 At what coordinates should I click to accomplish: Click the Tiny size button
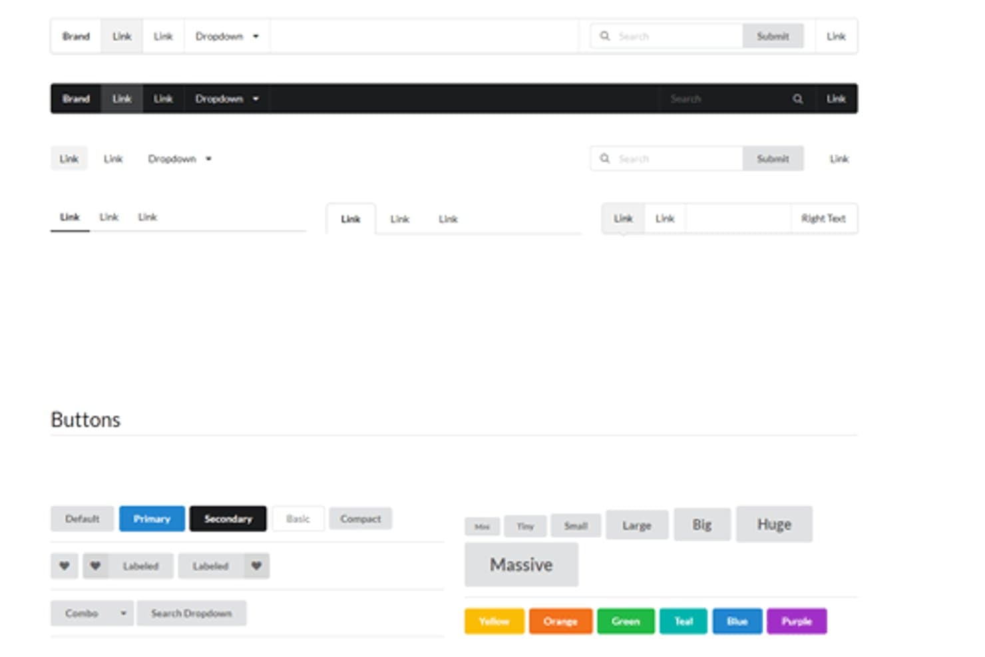pyautogui.click(x=525, y=526)
